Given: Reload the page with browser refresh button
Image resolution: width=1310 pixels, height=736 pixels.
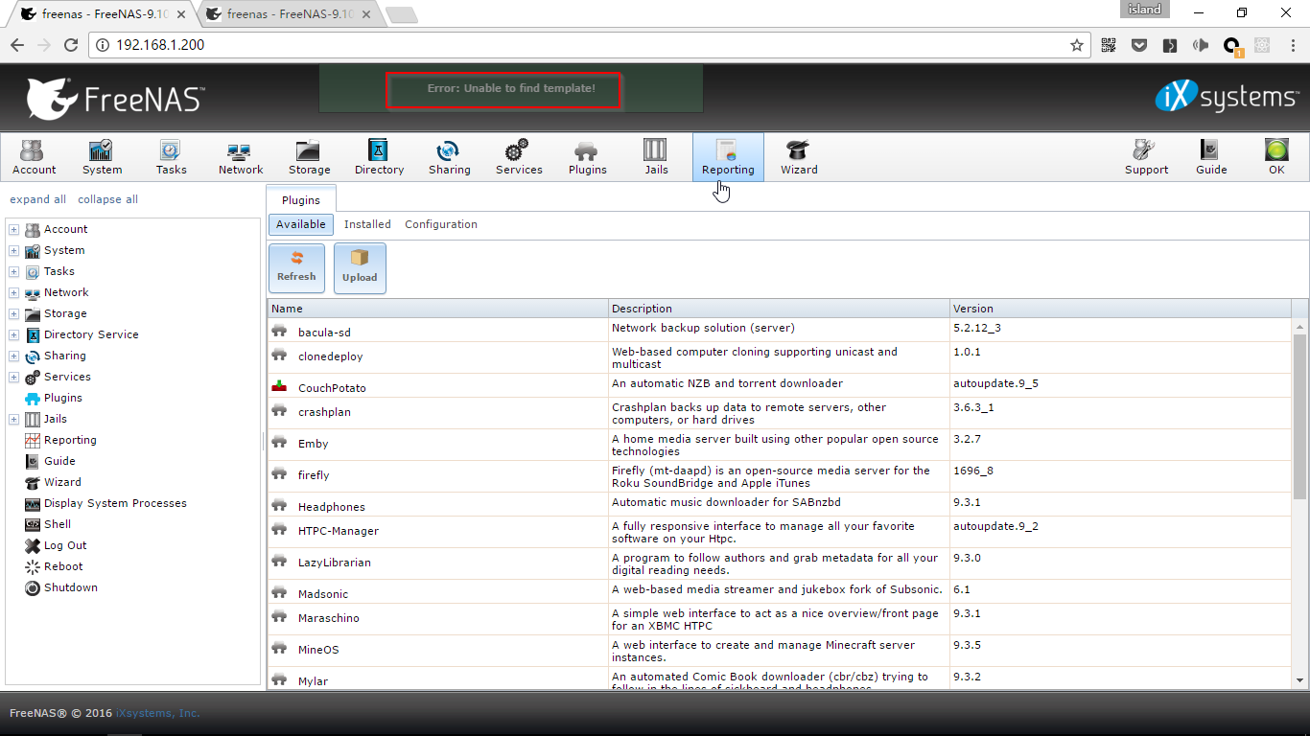Looking at the screenshot, I should click(x=70, y=45).
